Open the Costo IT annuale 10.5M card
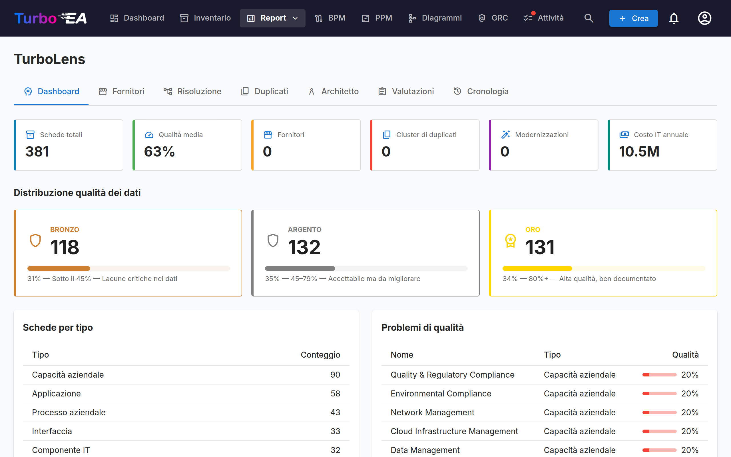The width and height of the screenshot is (731, 457). pos(662,145)
